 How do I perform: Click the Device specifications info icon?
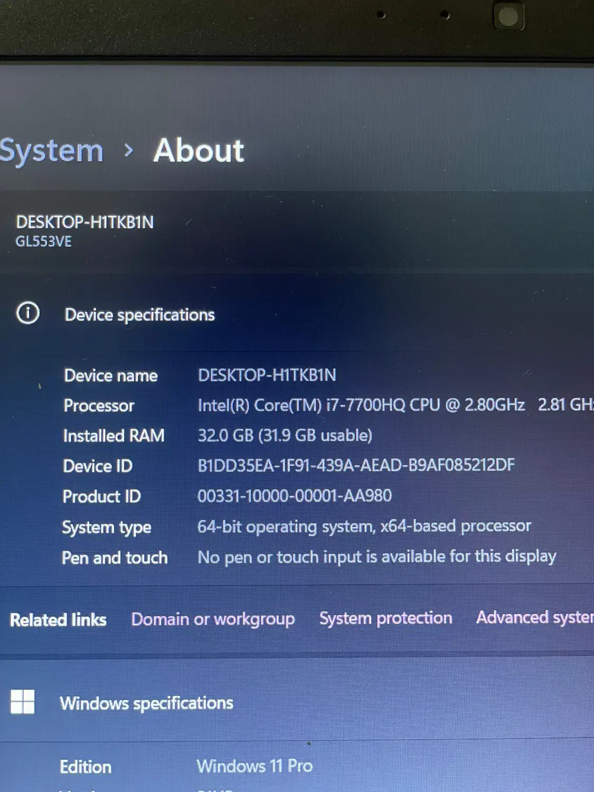[28, 313]
